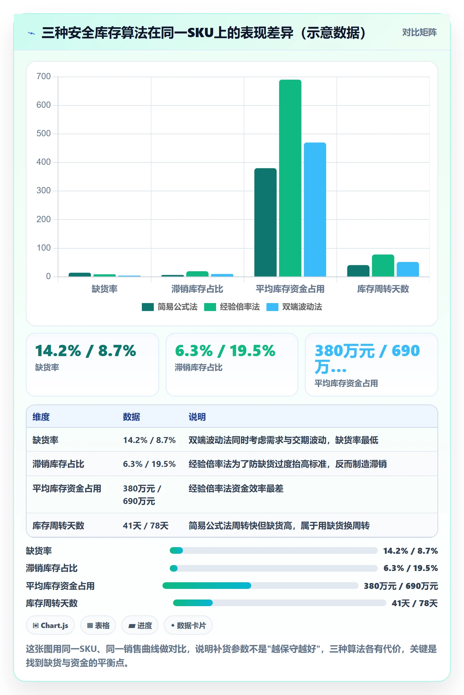Screen dimensions: 464x695
Task: Open the 6.3% / 19.5% 滞销库存占比 card
Action: 232,365
